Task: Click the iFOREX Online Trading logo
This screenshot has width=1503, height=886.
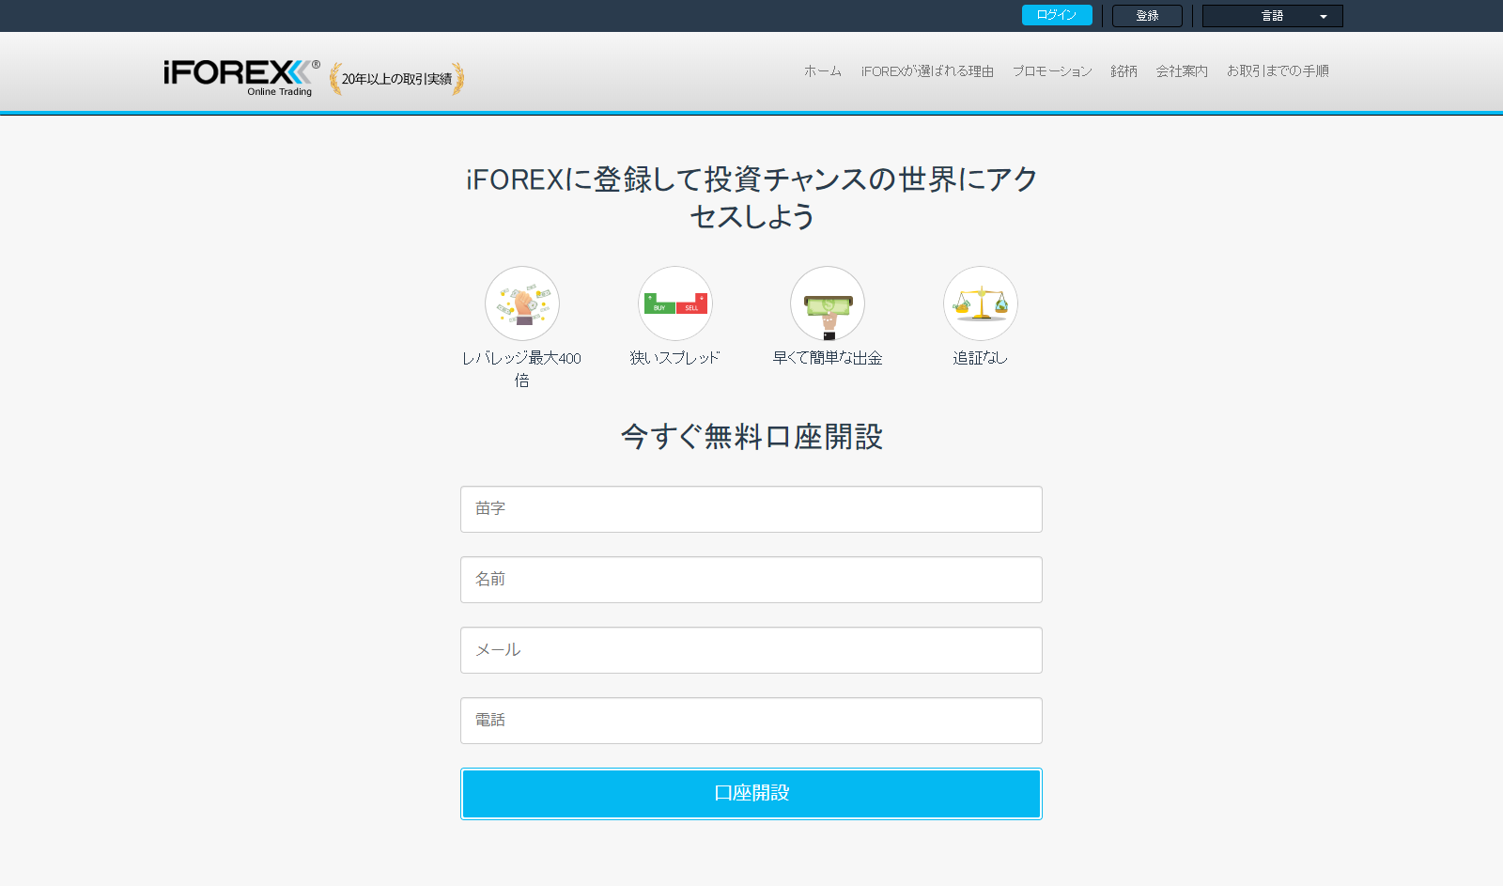Action: click(x=241, y=77)
